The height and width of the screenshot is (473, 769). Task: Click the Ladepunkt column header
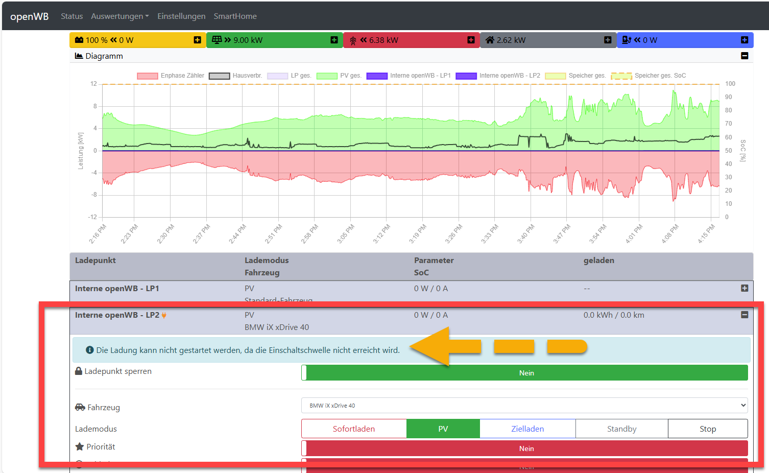95,261
